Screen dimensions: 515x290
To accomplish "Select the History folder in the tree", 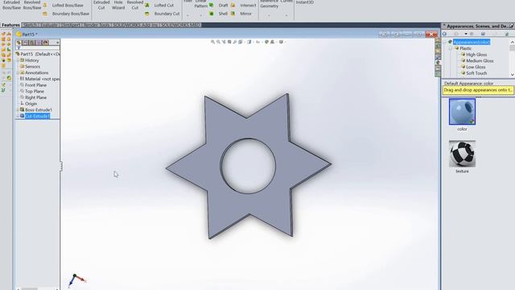I will click(29, 60).
